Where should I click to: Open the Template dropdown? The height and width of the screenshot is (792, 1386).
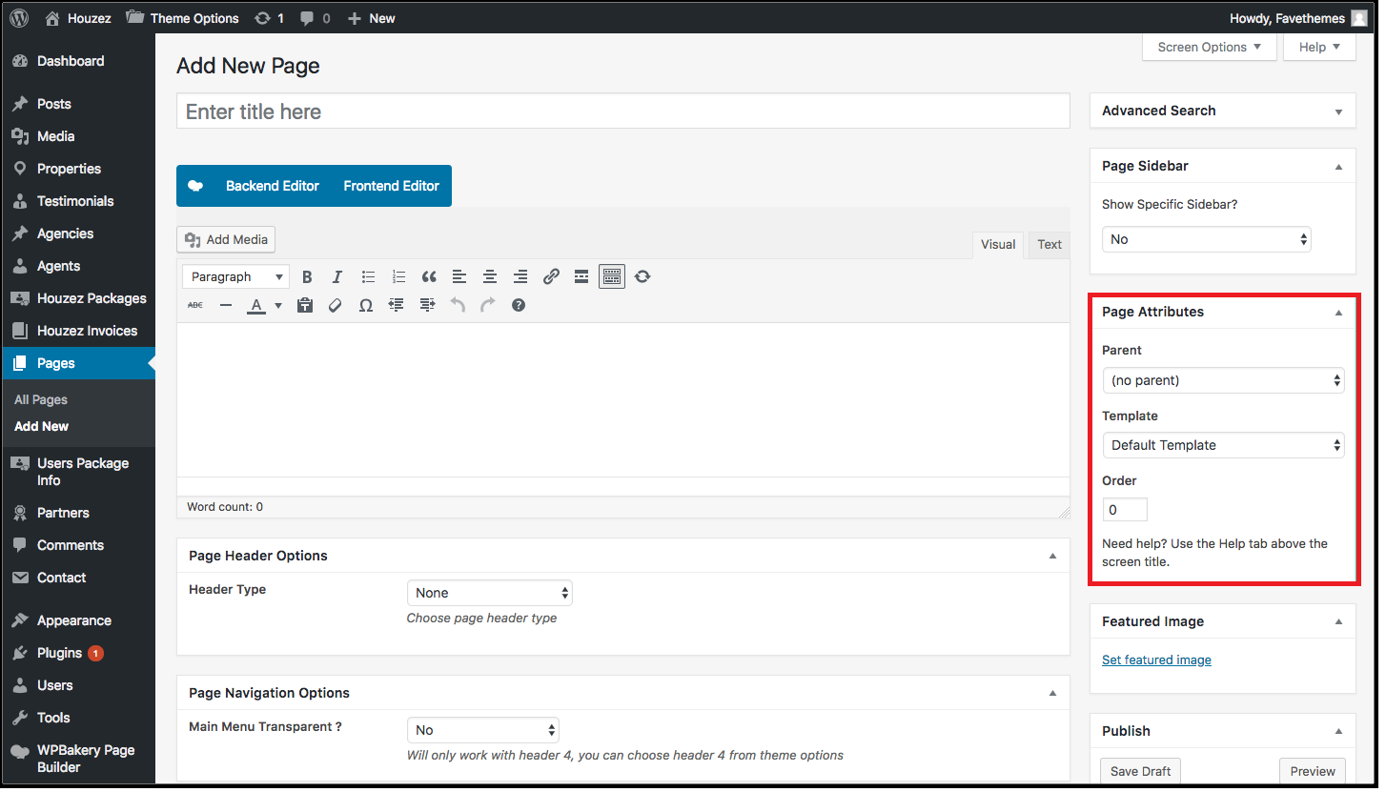1224,445
